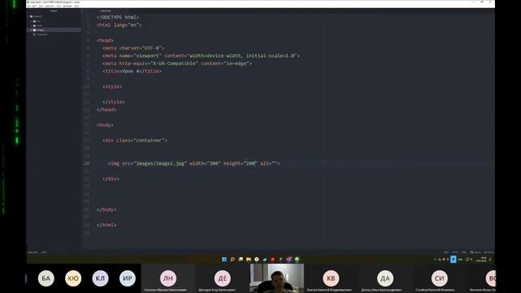521x293 pixels.
Task: Click the X-UA-Compatible meta line
Action: 177,63
